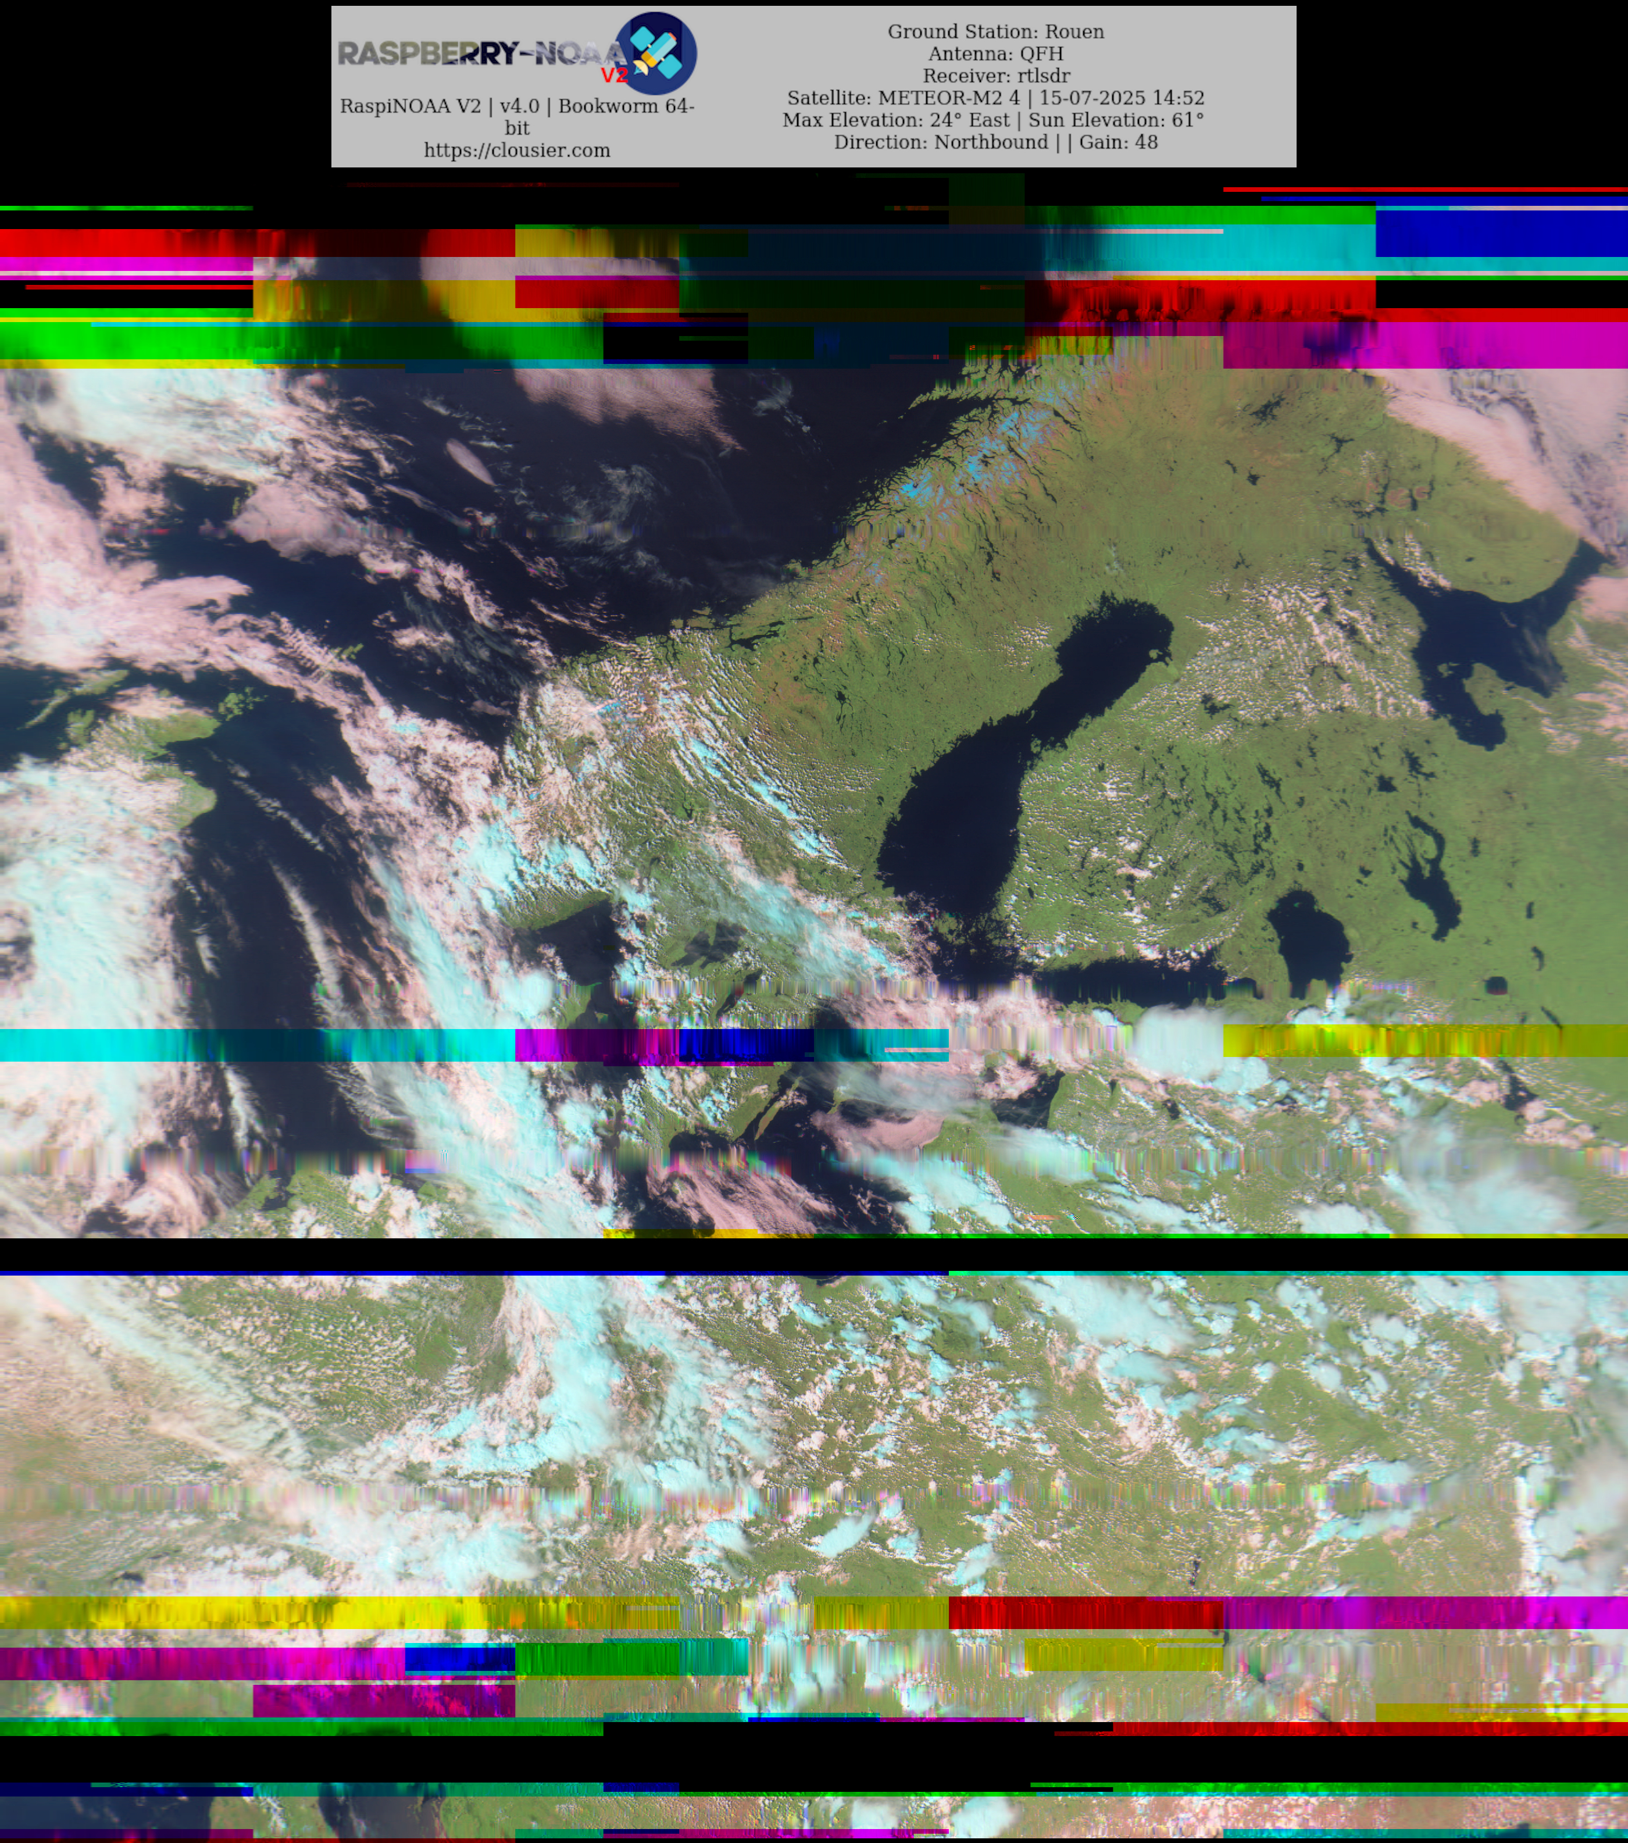Click the Raspberry-NOAA V2 satellite logo icon
Viewport: 1628px width, 1843px height.
coord(656,53)
